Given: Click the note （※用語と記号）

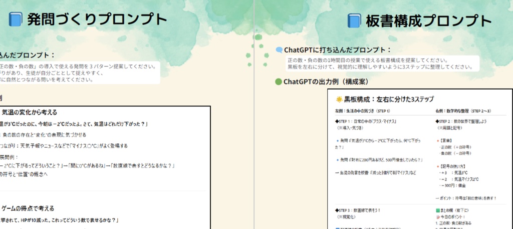Looking at the screenshot, I should (449, 128).
